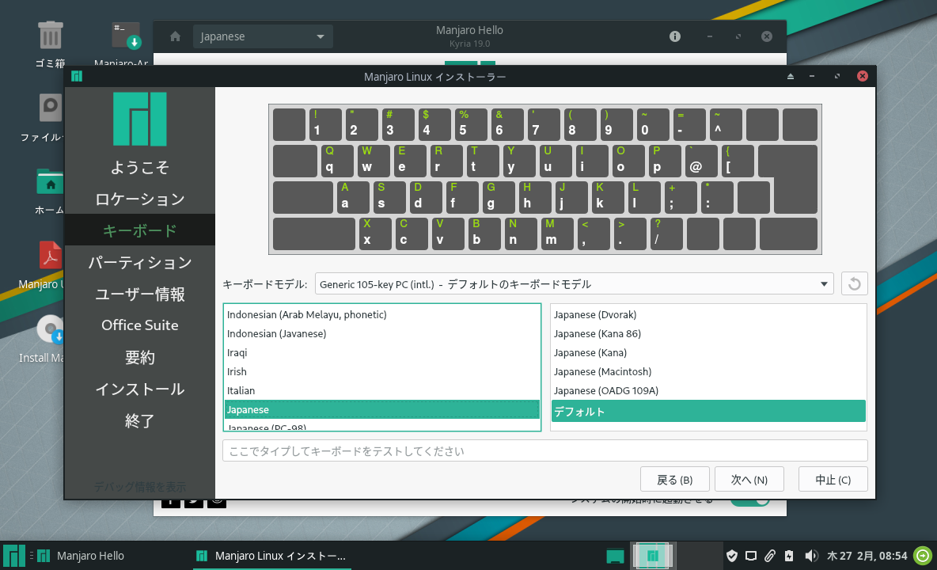Click the @ key on keyboard preview
The image size is (937, 570).
click(x=701, y=161)
